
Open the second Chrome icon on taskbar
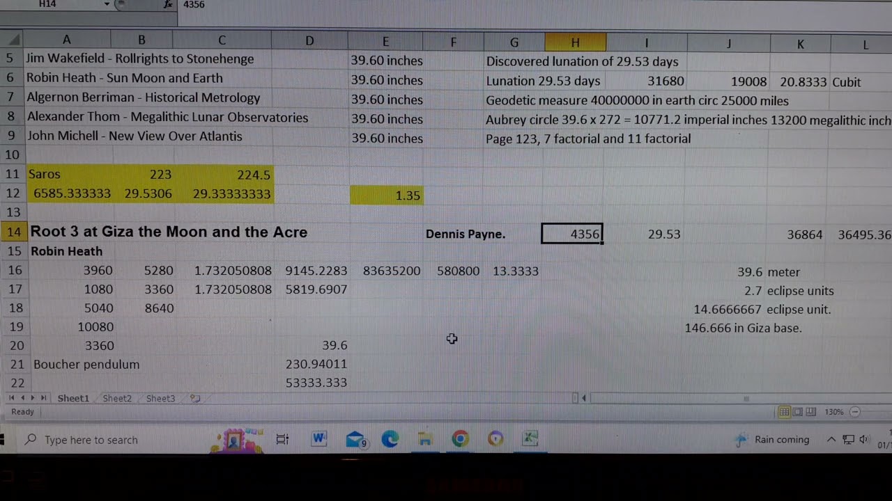coord(495,439)
